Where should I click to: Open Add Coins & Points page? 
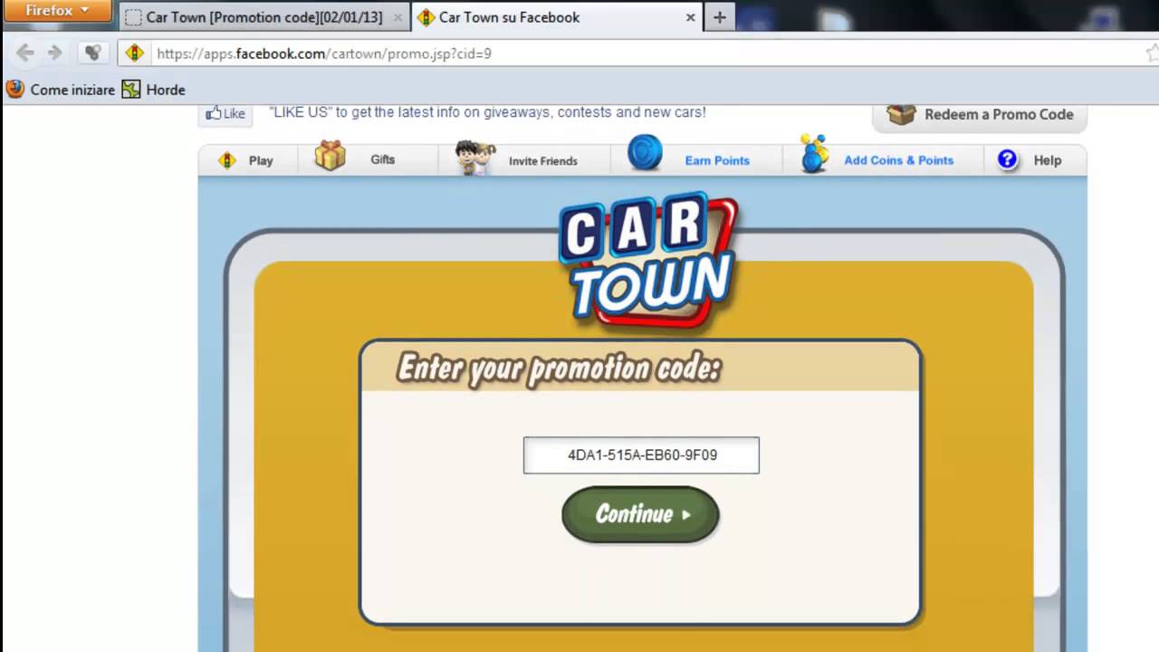[x=898, y=160]
